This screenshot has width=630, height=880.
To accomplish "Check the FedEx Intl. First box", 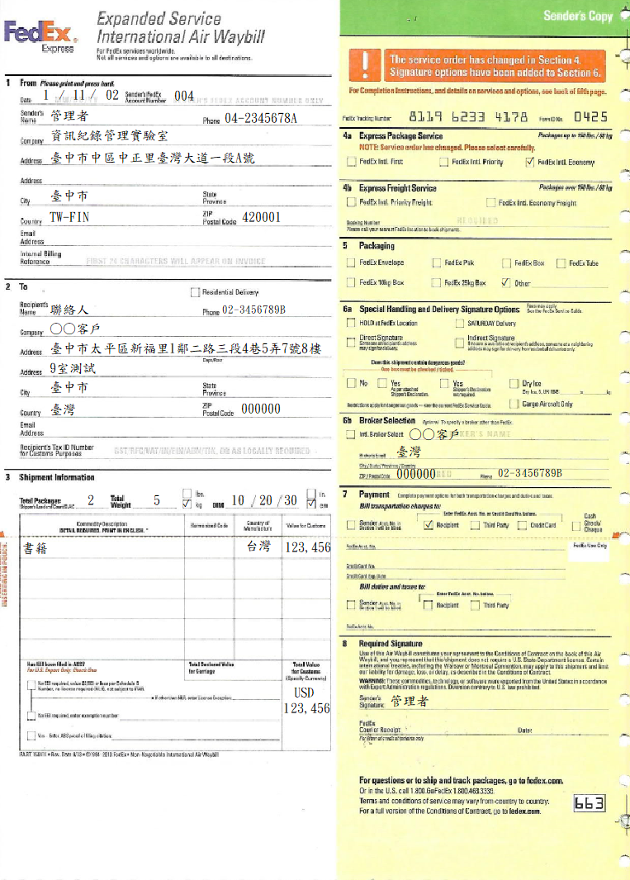I will tap(352, 162).
